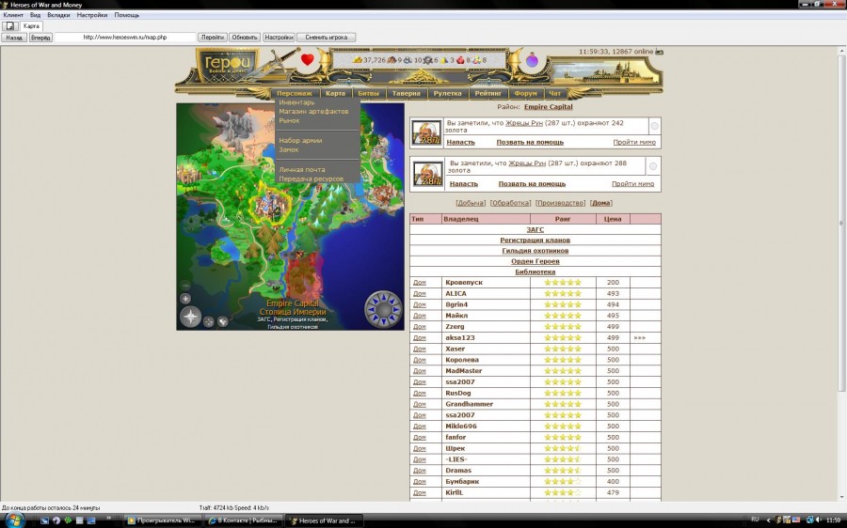
Task: Open the Персонаж navigation dropdown
Action: pos(295,93)
